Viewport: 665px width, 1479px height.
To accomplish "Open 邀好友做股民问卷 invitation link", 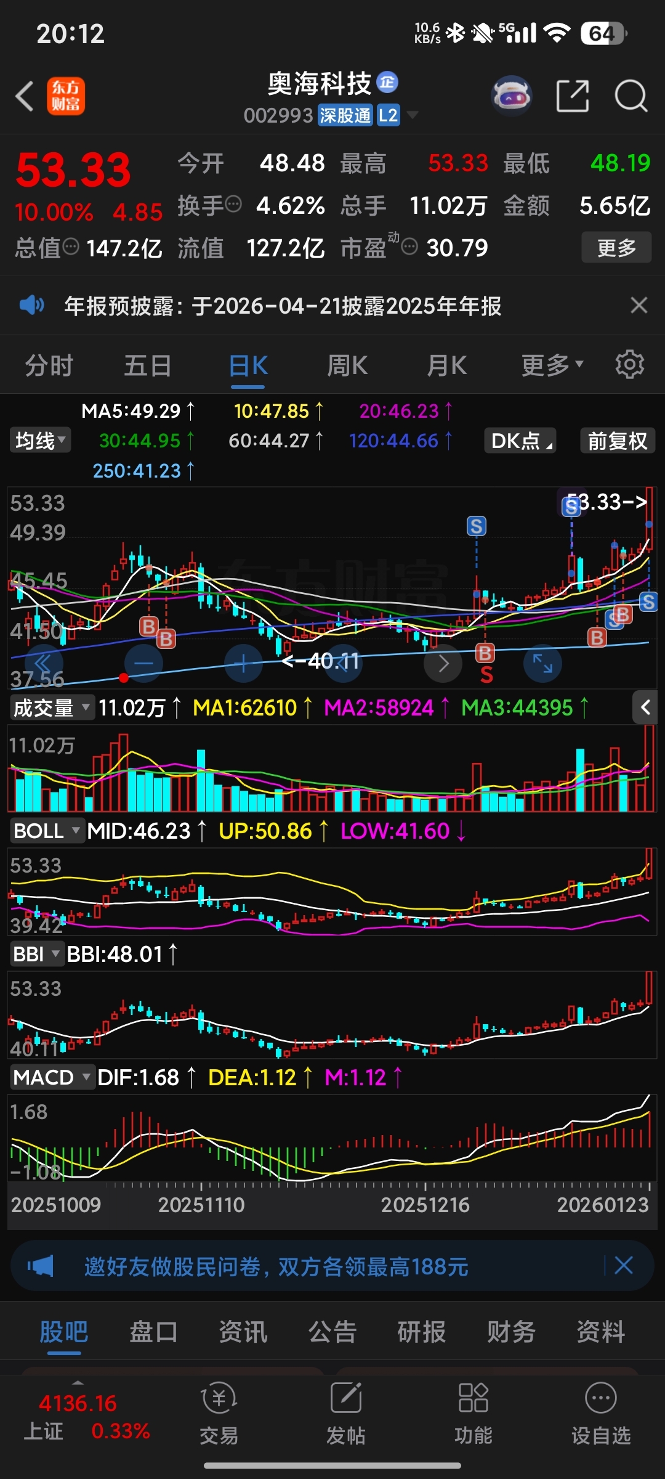I will (x=276, y=1266).
